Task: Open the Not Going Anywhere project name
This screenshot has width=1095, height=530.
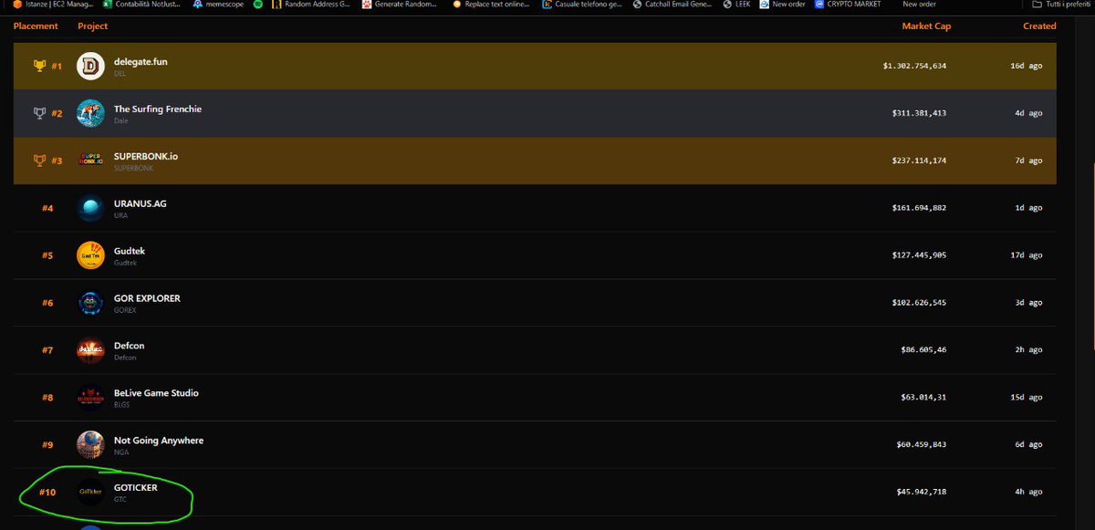Action: (x=159, y=441)
